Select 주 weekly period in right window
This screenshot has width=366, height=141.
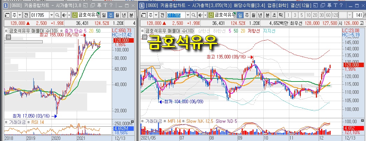point(247,15)
